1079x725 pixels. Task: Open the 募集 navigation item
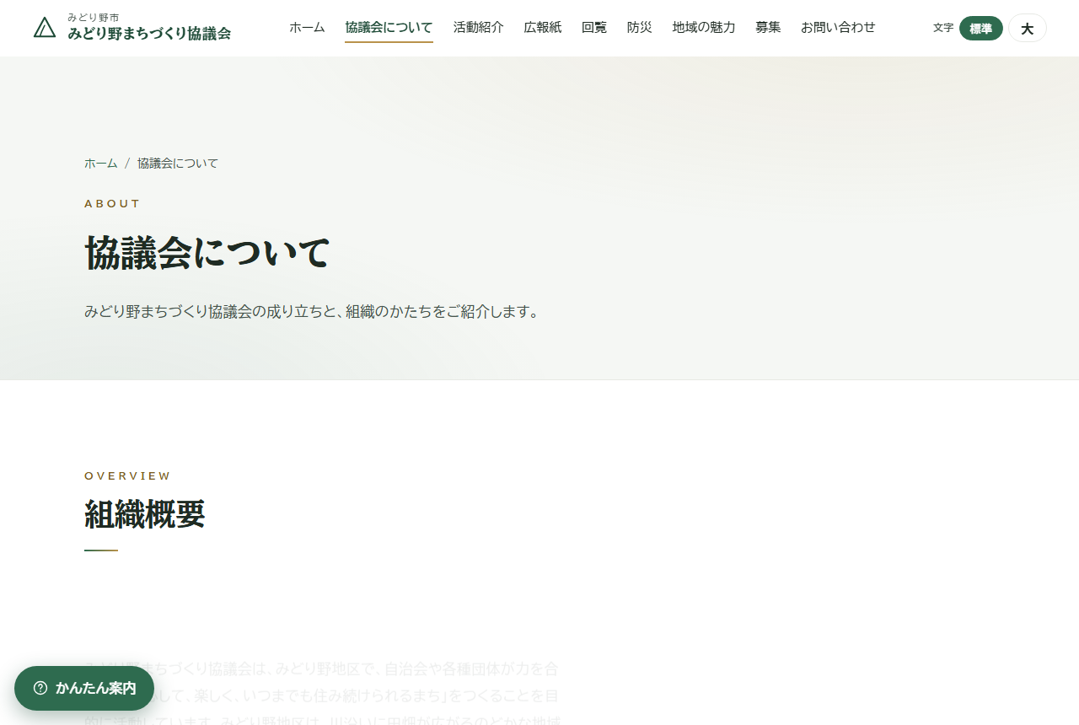[x=768, y=27]
